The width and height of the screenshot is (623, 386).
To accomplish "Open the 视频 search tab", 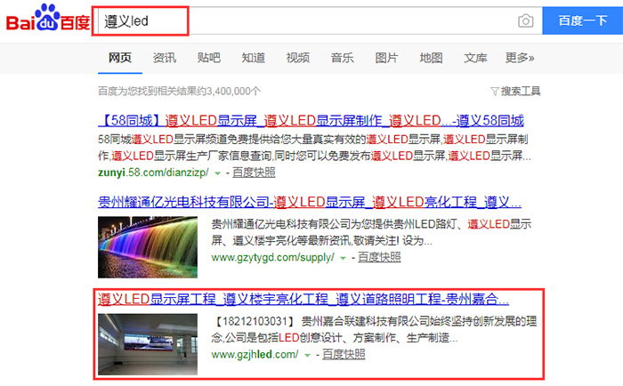I will [x=297, y=58].
